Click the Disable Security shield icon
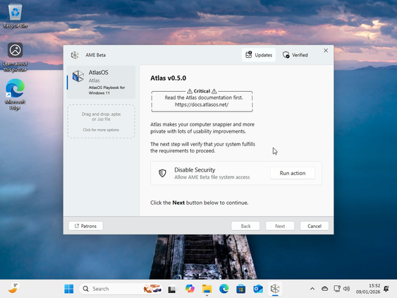397x298 pixels. click(162, 173)
